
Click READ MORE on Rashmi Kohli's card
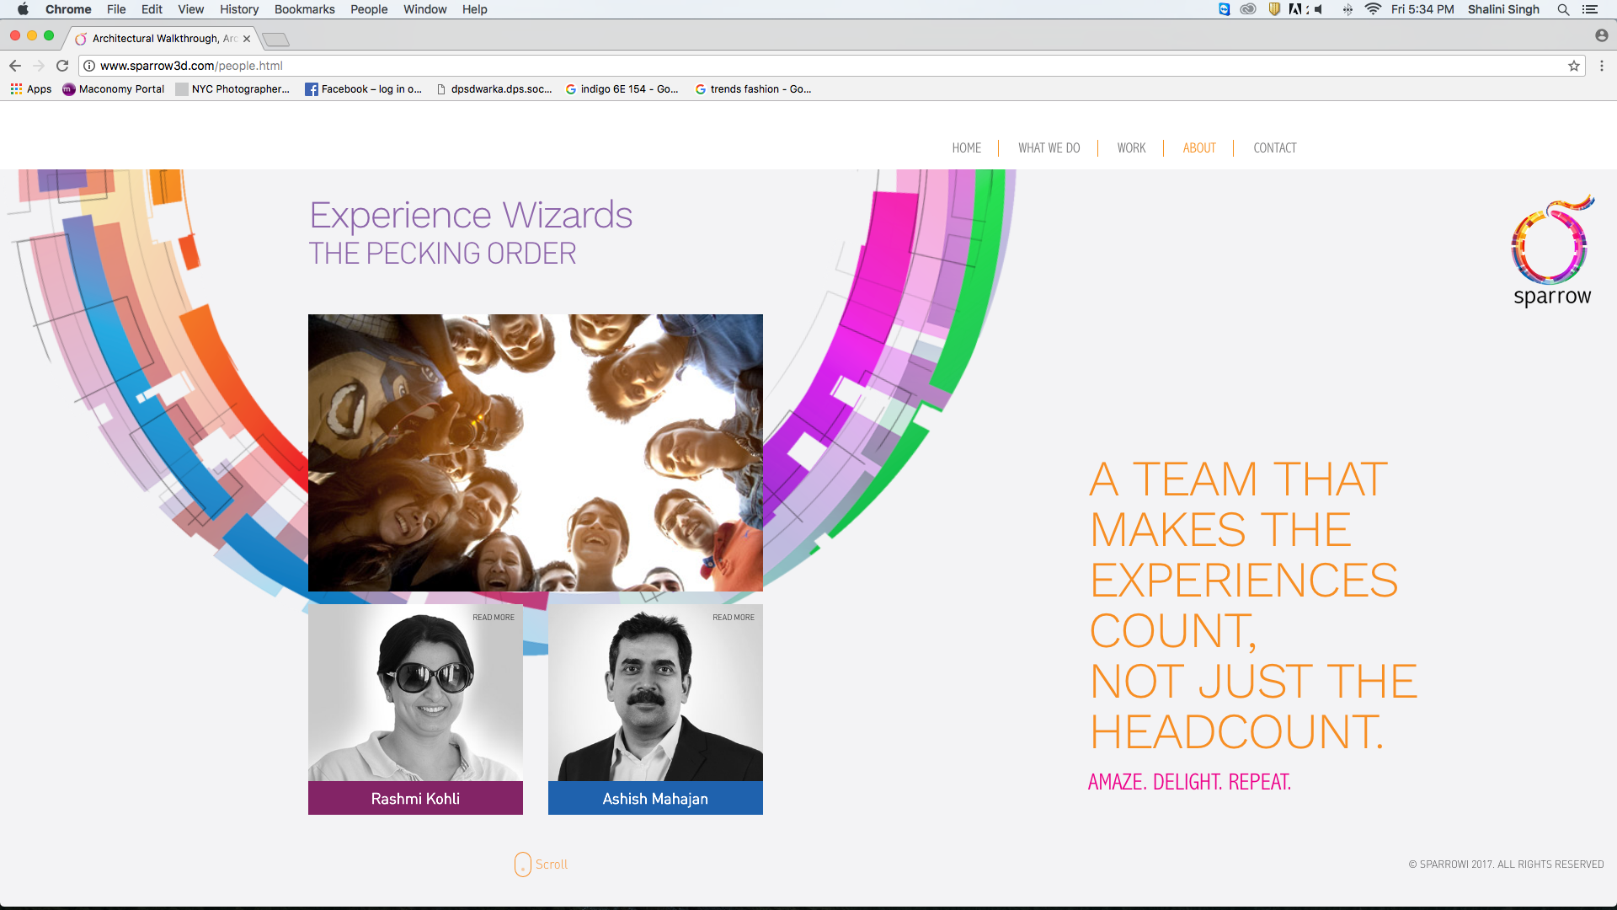pyautogui.click(x=494, y=618)
